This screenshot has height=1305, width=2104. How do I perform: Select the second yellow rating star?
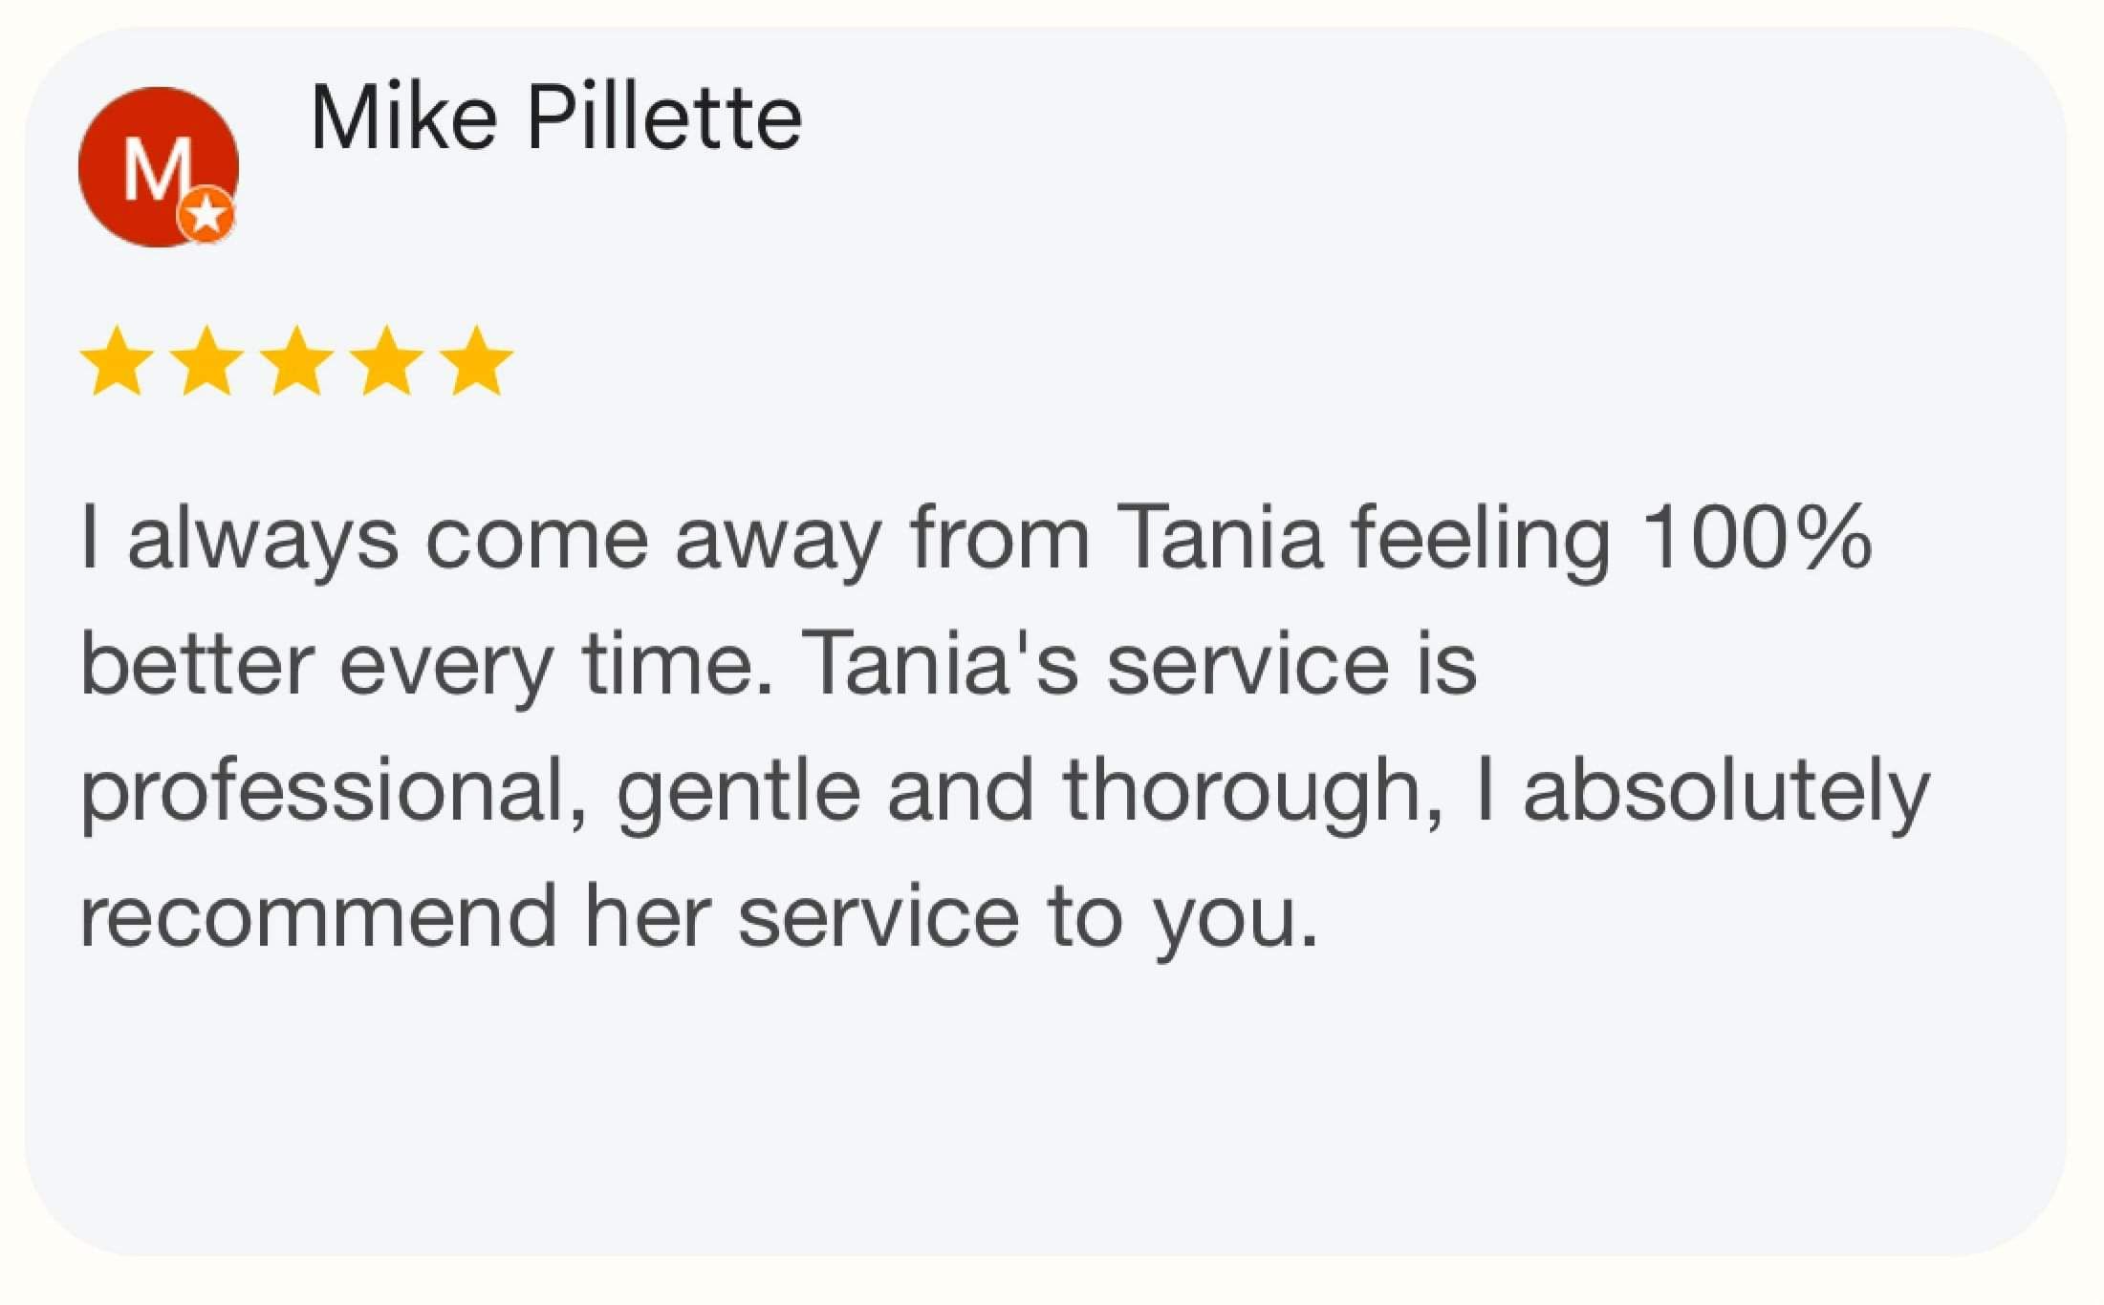pos(206,361)
